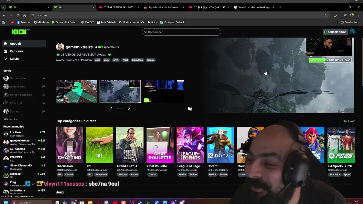Go to Accueil in the sidebar

24,44
